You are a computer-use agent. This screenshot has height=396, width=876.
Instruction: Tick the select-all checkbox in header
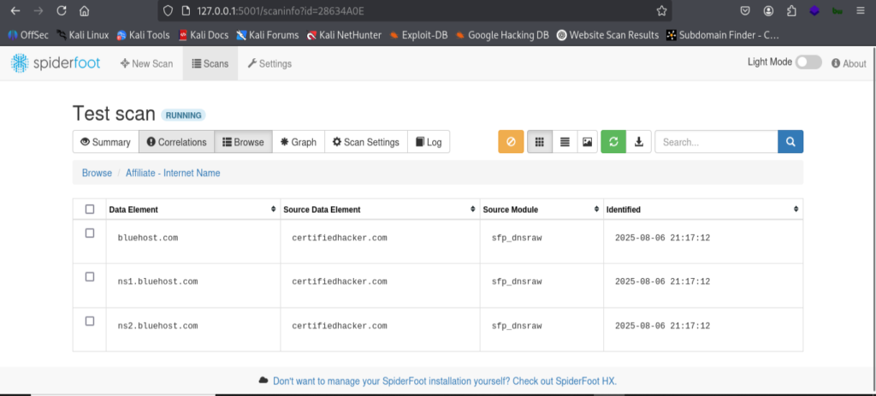89,210
